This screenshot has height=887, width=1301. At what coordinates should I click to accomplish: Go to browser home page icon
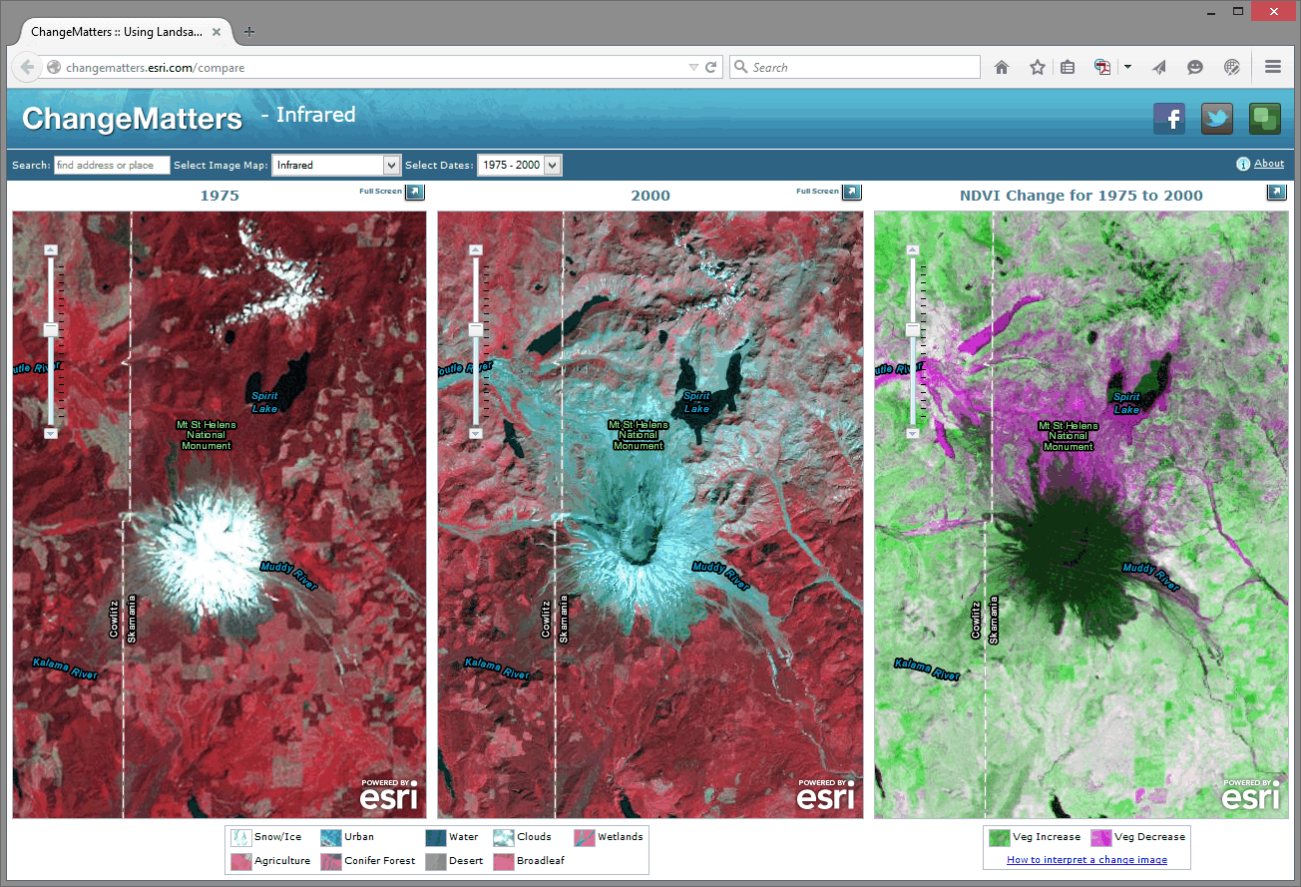pyautogui.click(x=1002, y=68)
